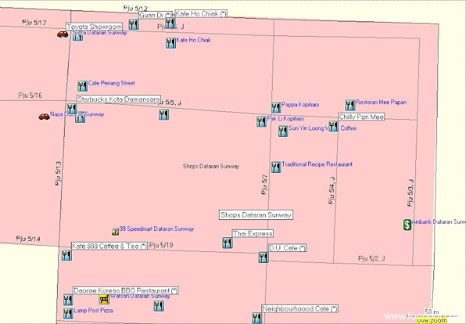Select the Pju 5/12 road label
This screenshot has height=324, width=466.
point(136,8)
